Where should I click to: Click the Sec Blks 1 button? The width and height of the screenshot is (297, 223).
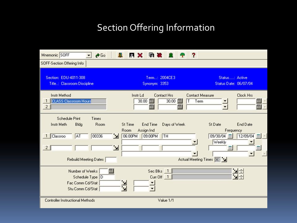[168, 171]
